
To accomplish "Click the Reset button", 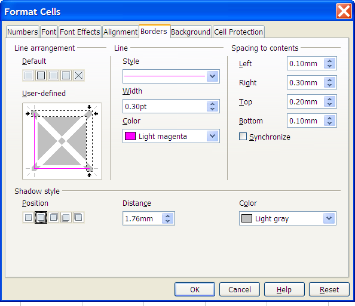I will [x=329, y=289].
